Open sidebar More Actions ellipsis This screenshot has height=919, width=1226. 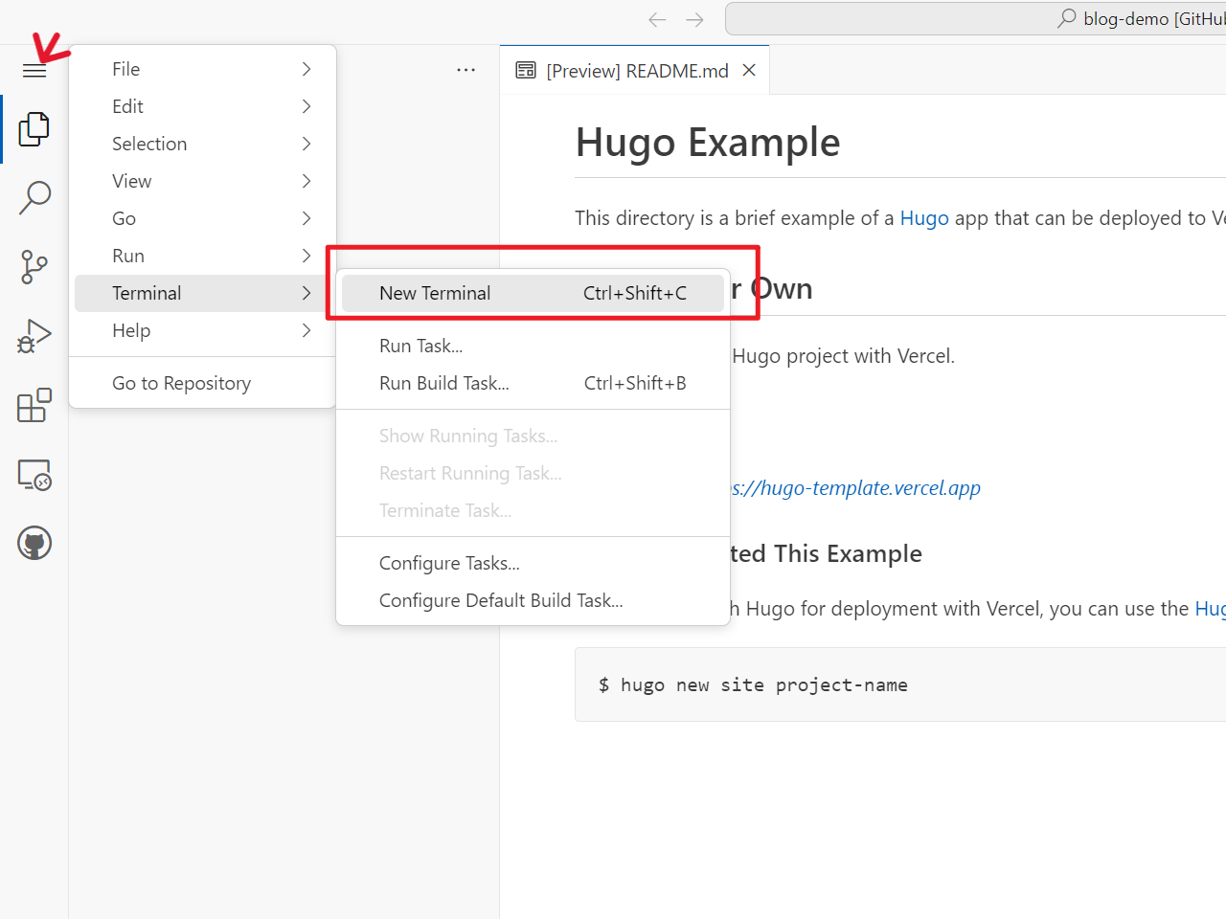(x=466, y=70)
